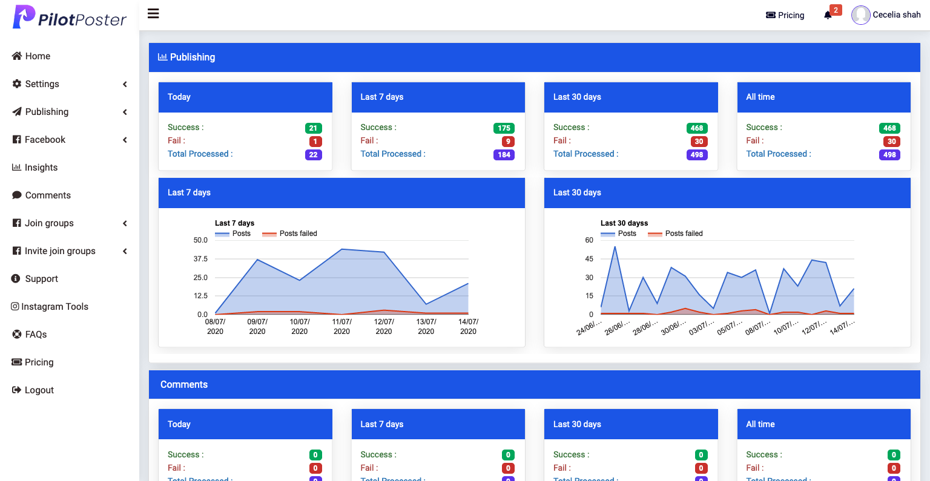Toggle Posts failed legend in Last 30 days chart
This screenshot has height=481, width=930.
coord(675,234)
